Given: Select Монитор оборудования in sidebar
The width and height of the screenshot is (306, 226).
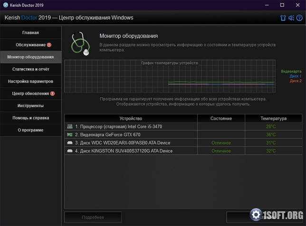Looking at the screenshot, I should tap(30, 57).
